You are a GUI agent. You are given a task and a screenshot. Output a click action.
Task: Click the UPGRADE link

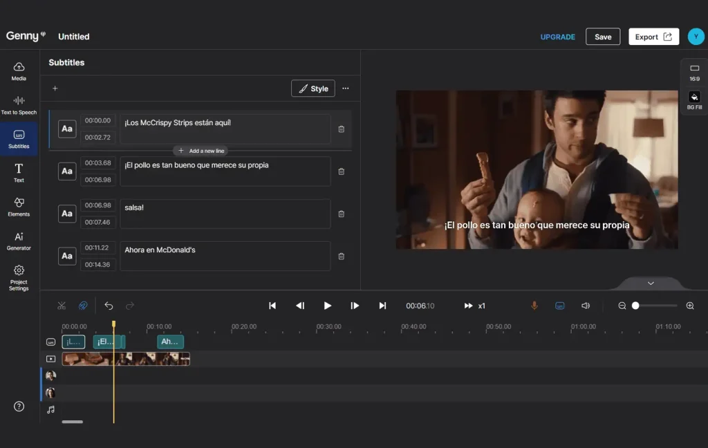[x=557, y=37]
